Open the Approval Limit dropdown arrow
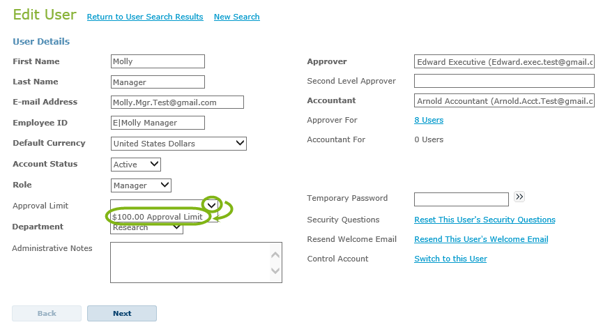The width and height of the screenshot is (610, 327). point(212,205)
